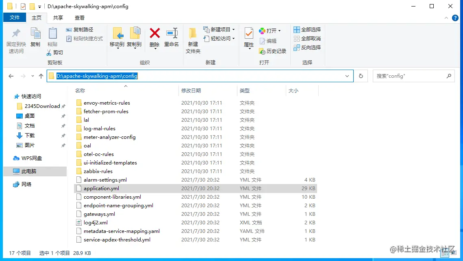Click the address bar path field
Viewport: 463px width, 261px height.
coord(200,76)
